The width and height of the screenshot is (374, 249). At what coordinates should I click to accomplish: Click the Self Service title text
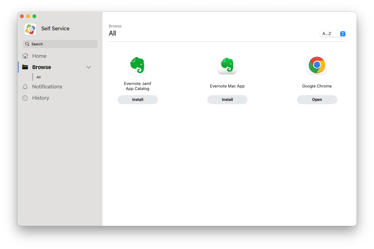point(55,28)
